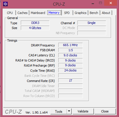This screenshot has width=119, height=117.
Task: Click the CPU-Z app icon in title bar
Action: tap(5, 4)
